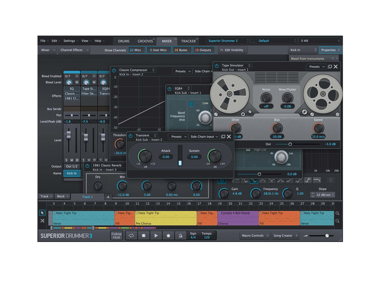
Task: Zoom in on the track timeline
Action: 337,213
